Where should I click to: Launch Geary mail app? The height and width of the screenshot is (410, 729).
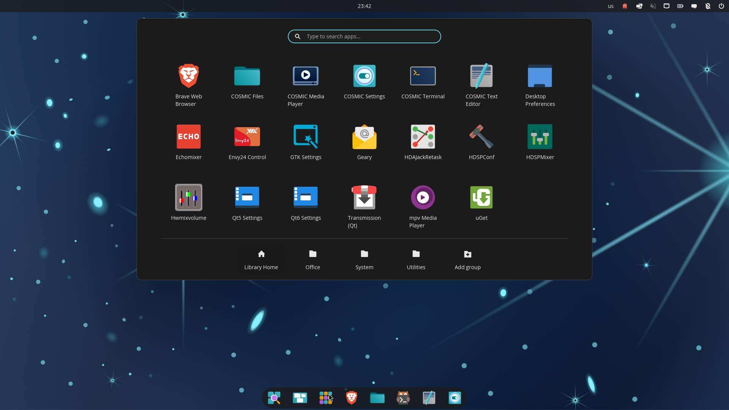pyautogui.click(x=364, y=142)
